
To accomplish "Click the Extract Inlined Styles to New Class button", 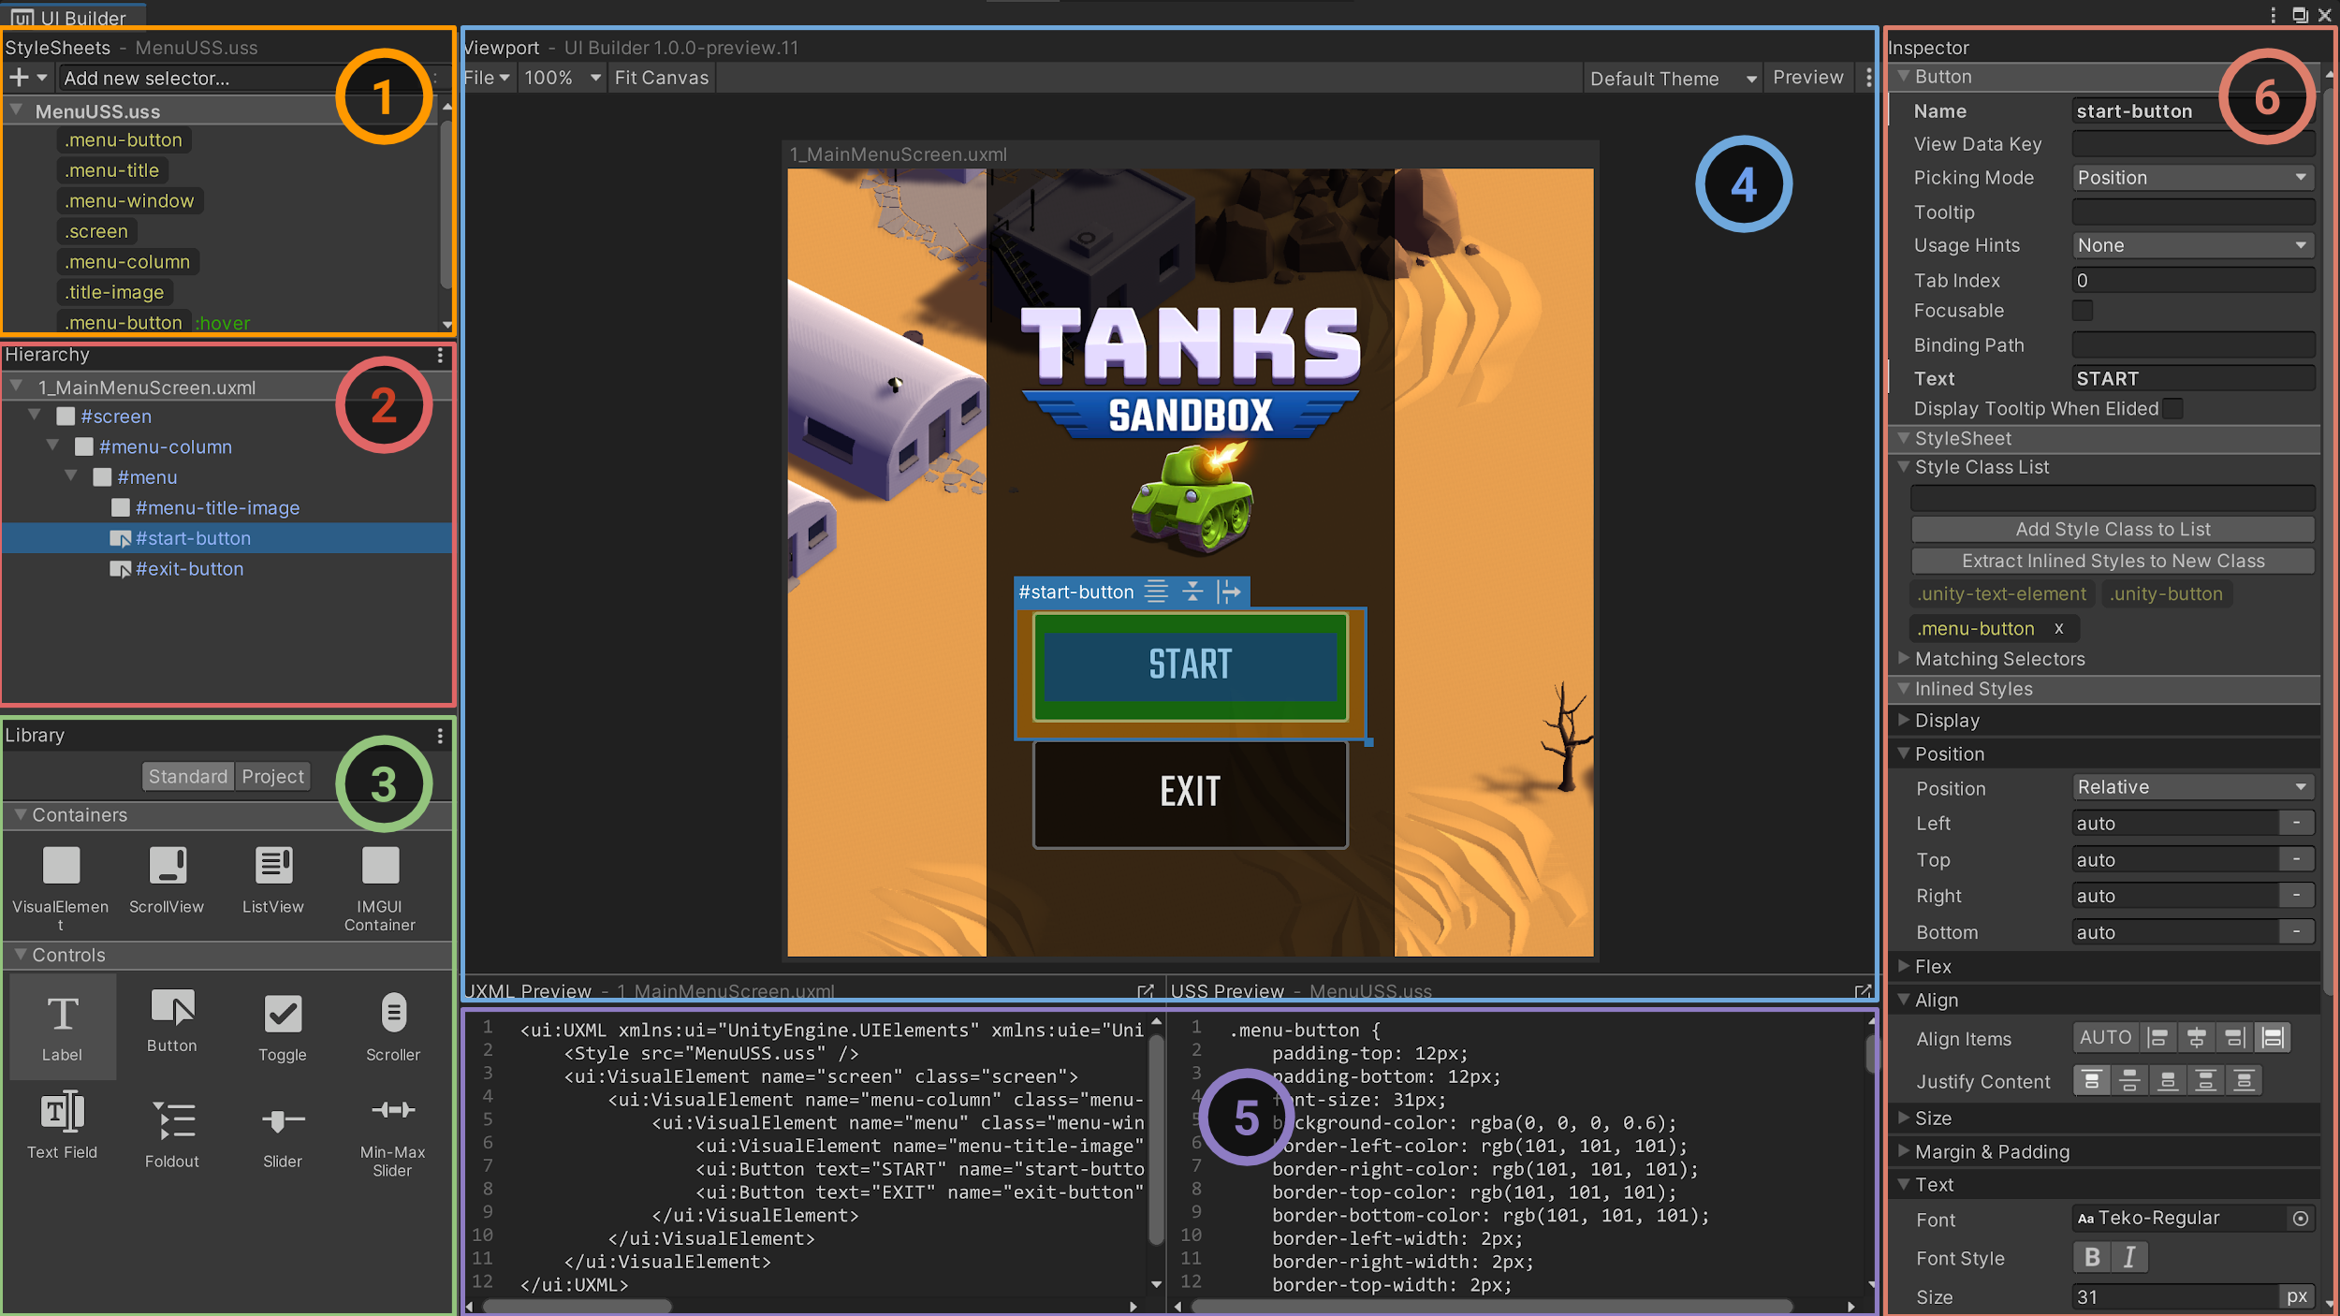I will coord(2113,559).
